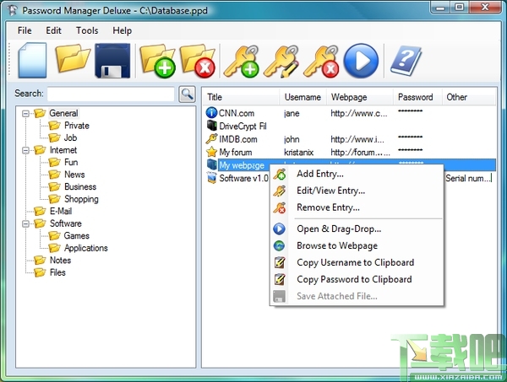Screen dimensions: 507x382
Task: Select the Applications folder
Action: (x=85, y=248)
